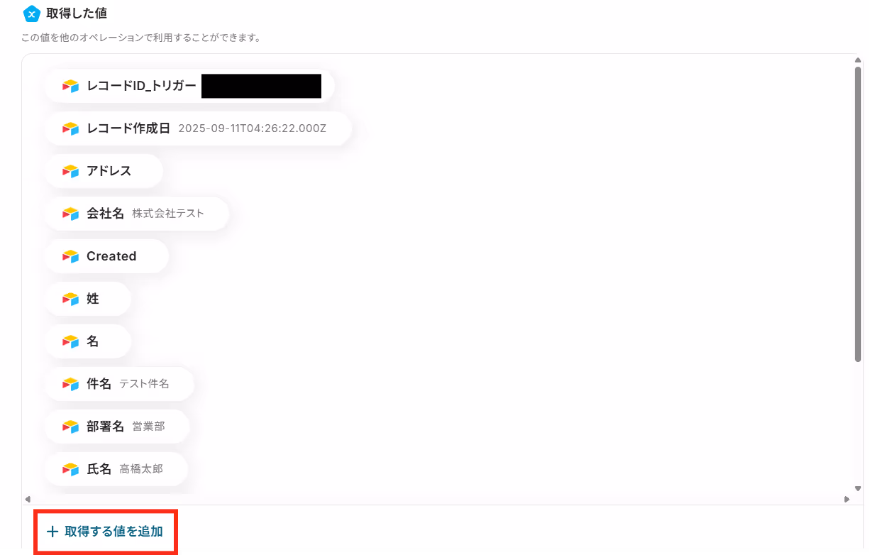Click the plus icon in 取得する値を追加
This screenshot has width=869, height=555.
click(52, 532)
